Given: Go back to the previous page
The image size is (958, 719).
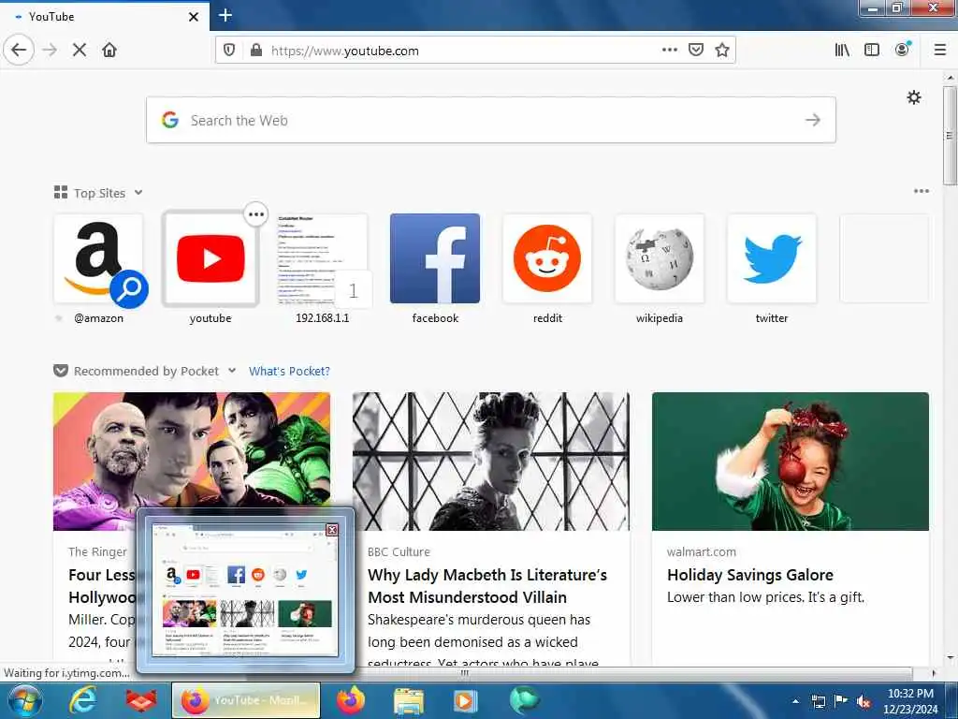Looking at the screenshot, I should (x=19, y=50).
